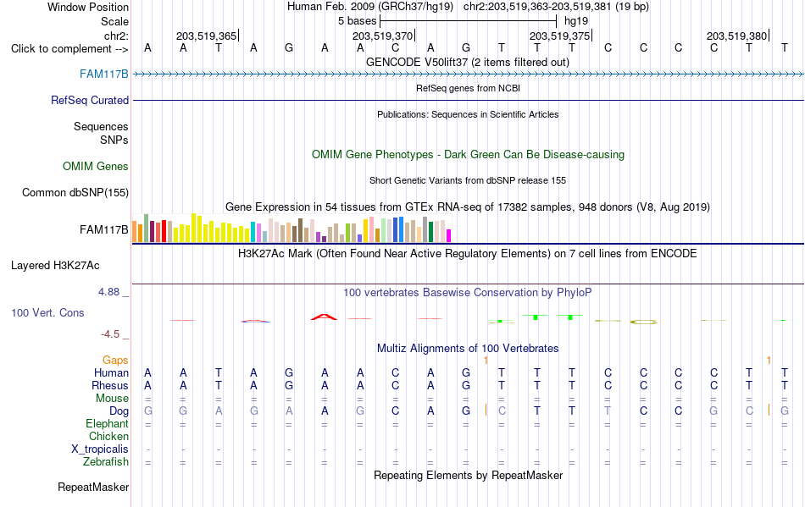Viewport: 805px width, 507px height.
Task: Click the Rhesus species label
Action: (110, 385)
